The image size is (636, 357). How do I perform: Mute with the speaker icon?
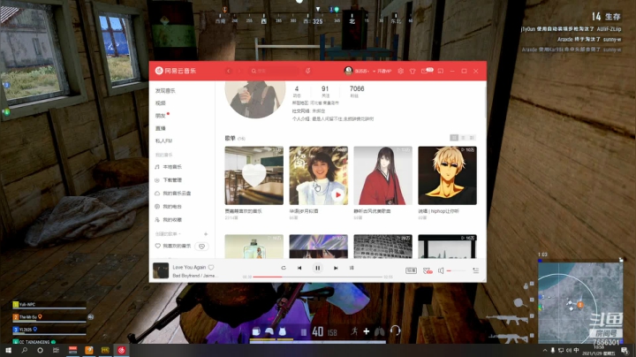coord(441,270)
